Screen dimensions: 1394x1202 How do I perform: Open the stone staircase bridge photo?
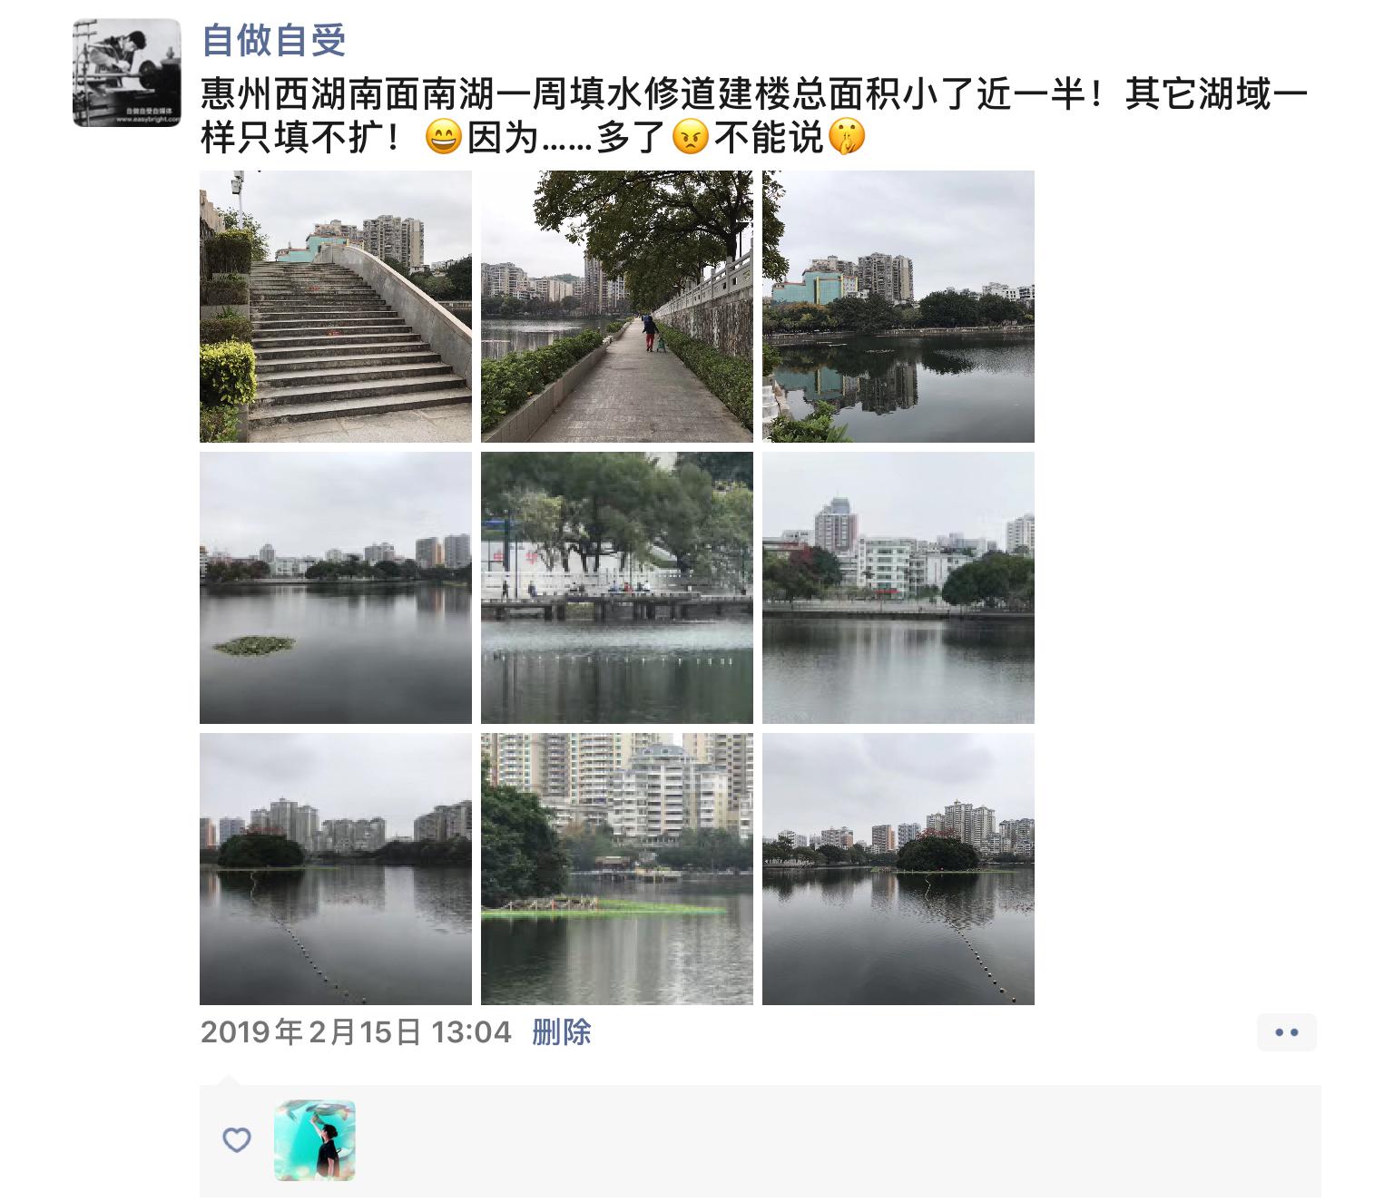(336, 307)
